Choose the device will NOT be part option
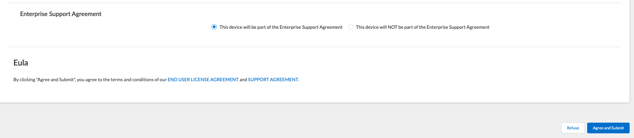The width and height of the screenshot is (634, 138). [x=351, y=27]
